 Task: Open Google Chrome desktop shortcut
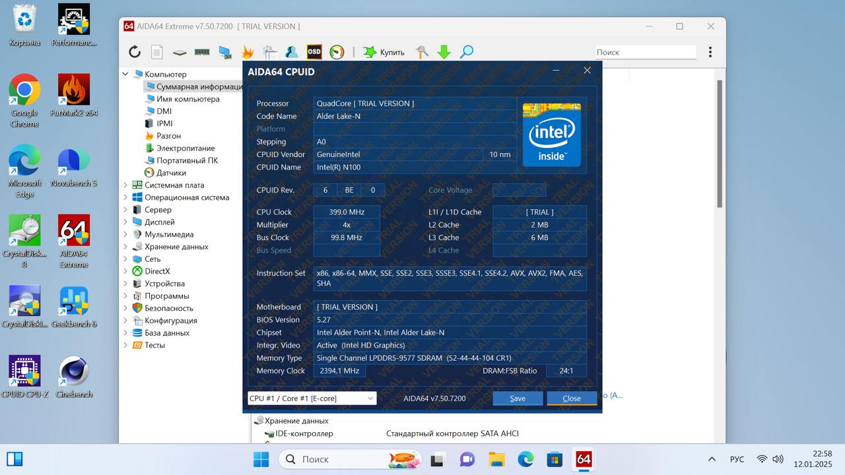click(24, 101)
